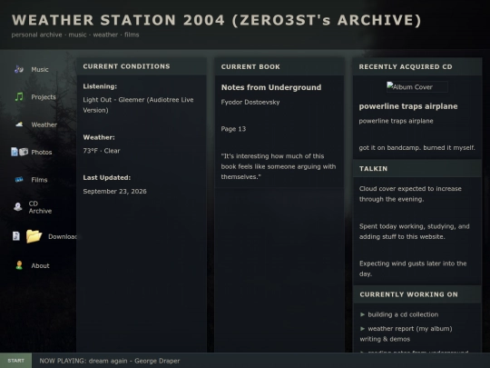Open the About link

tap(40, 265)
